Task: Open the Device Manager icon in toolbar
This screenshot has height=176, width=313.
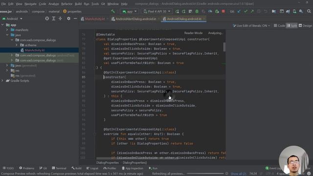Action: (294, 11)
